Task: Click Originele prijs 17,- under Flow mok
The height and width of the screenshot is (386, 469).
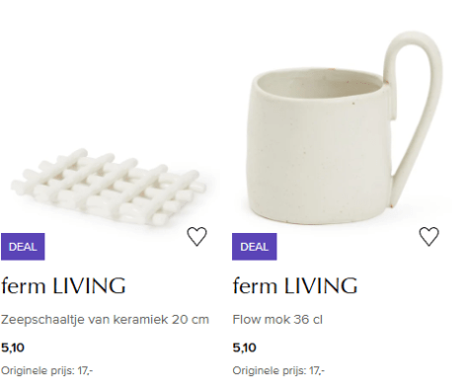Action: 278,371
